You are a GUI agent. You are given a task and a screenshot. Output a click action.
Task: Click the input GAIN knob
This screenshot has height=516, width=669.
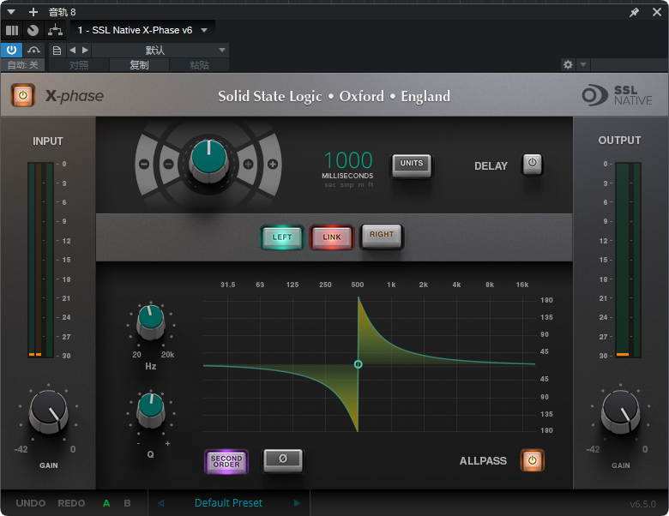point(48,411)
